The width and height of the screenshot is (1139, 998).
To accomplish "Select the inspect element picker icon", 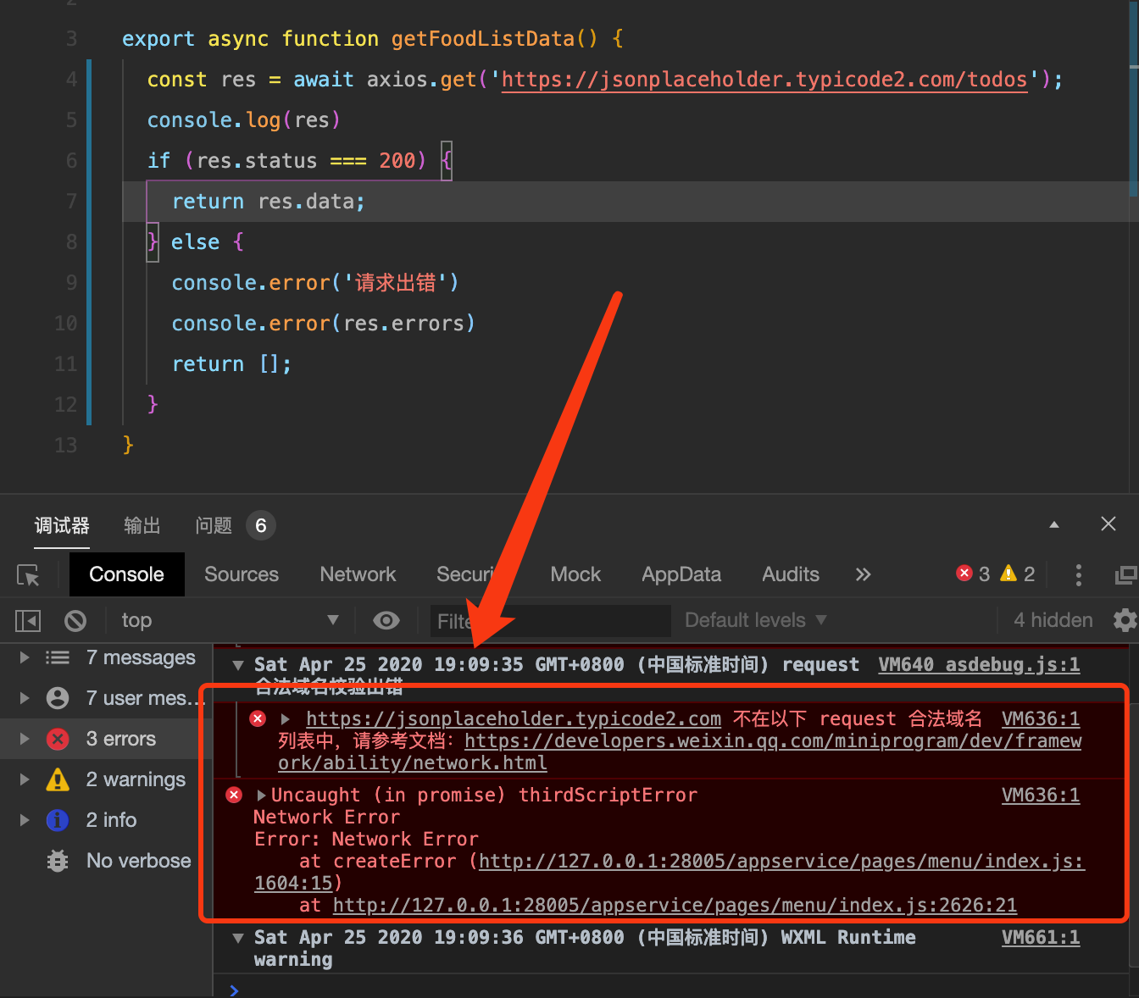I will [x=28, y=575].
